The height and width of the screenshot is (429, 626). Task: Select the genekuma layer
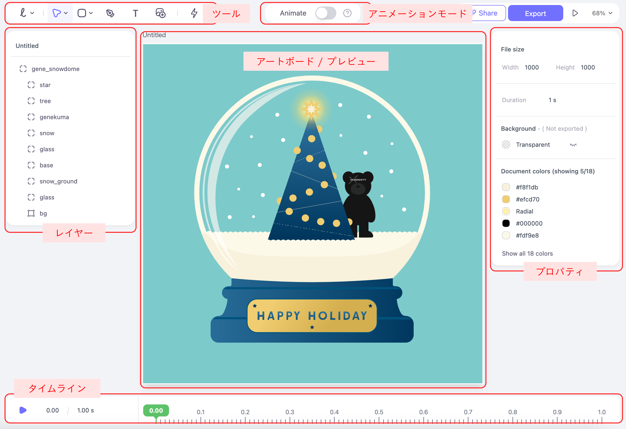[x=54, y=117]
